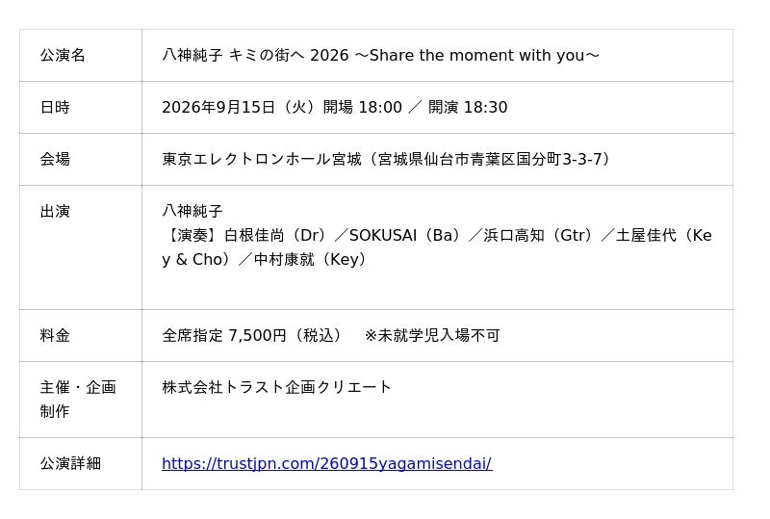770x519 pixels.
Task: Click the drummer name 白根佳尚 (Dr)
Action: 275,235
